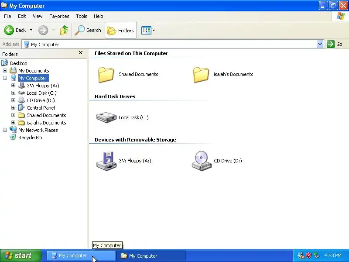Screen dimensions: 349x262
Task: Open the Favorites menu
Action: (x=59, y=16)
